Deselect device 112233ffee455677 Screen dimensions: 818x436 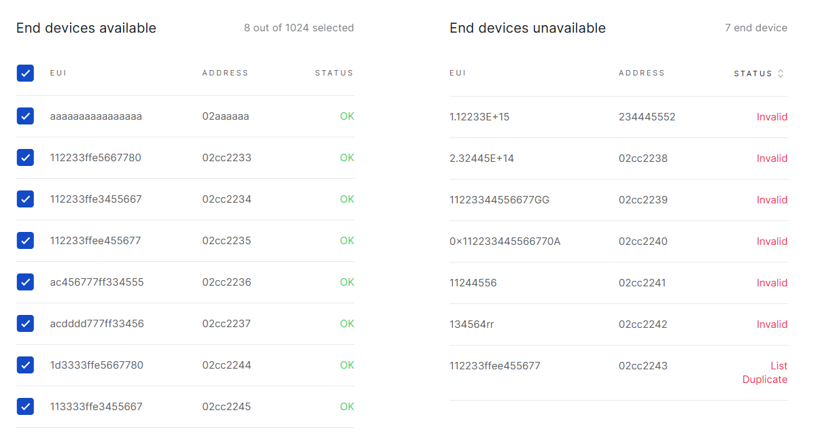[x=25, y=240]
